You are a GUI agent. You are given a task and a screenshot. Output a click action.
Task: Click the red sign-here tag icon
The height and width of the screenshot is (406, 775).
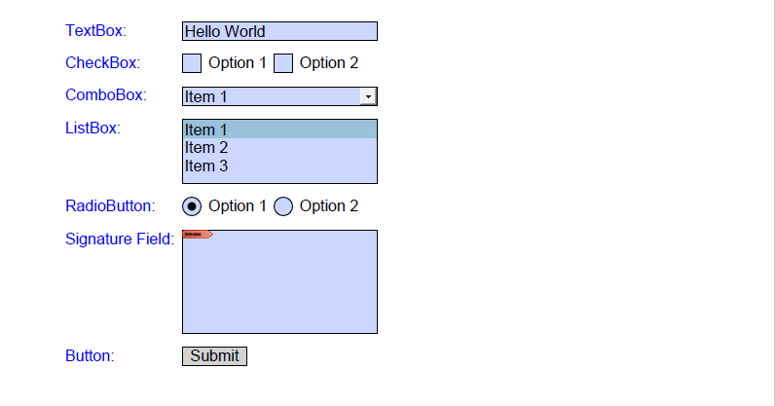pyautogui.click(x=198, y=235)
